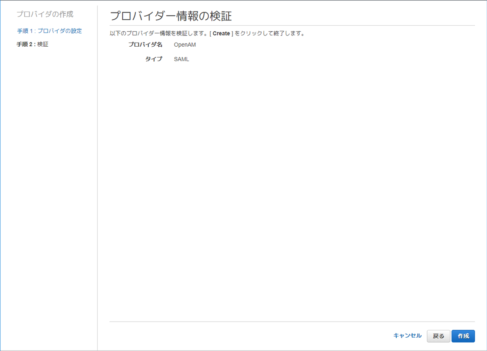Cancel the provider creation wizard

coord(407,336)
